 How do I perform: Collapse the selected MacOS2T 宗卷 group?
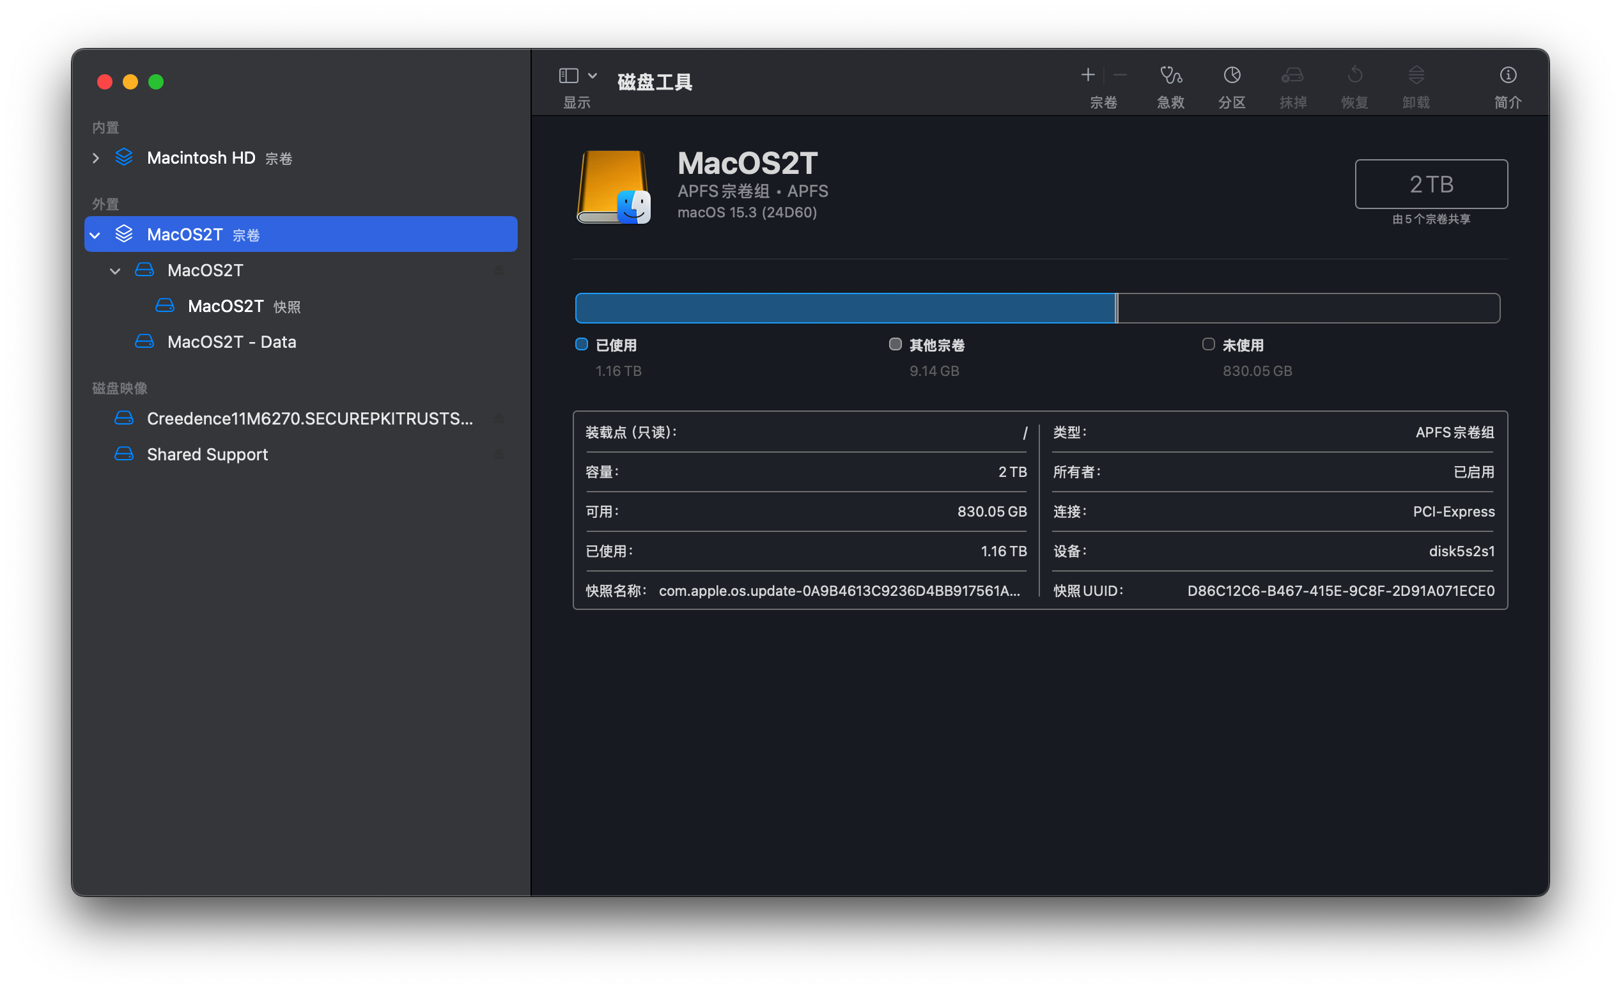click(x=96, y=235)
